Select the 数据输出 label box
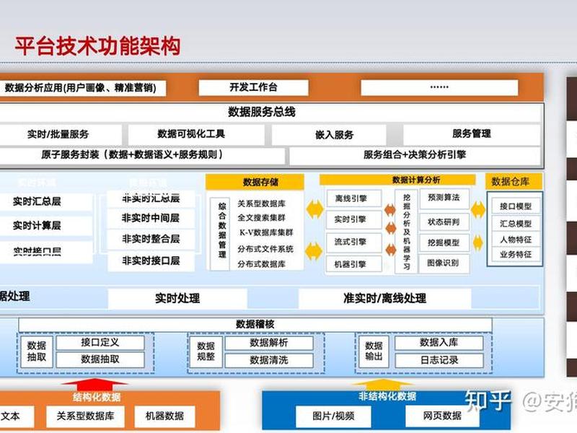The image size is (577, 433). 374,351
